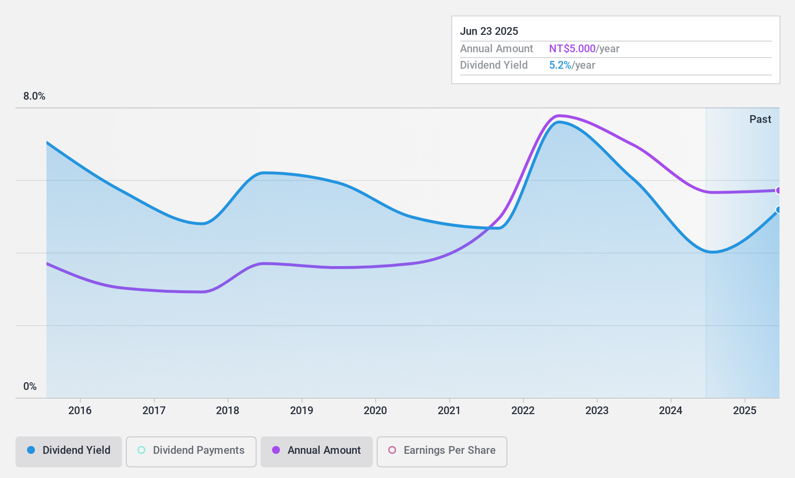Click the 5.2%/year dividend yield value
The image size is (795, 478).
(572, 65)
